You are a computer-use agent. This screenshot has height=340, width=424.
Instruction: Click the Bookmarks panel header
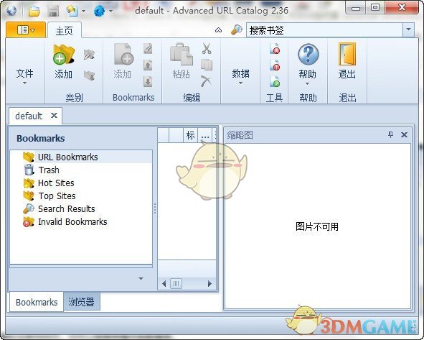point(41,139)
